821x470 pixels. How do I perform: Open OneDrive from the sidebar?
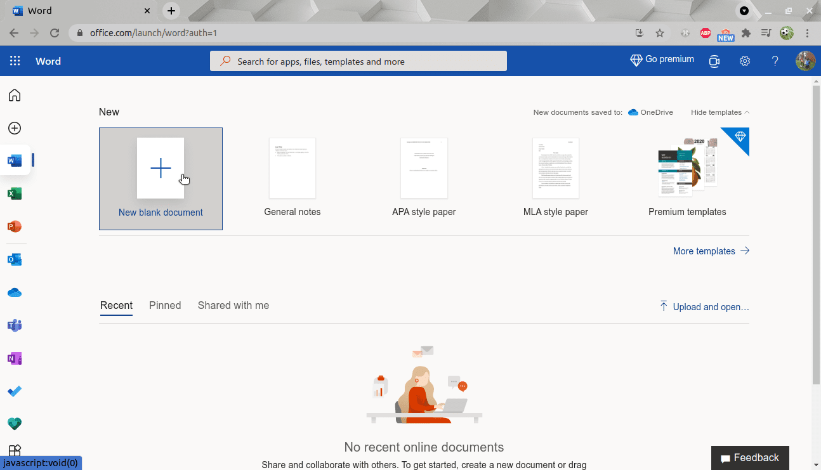pos(15,292)
